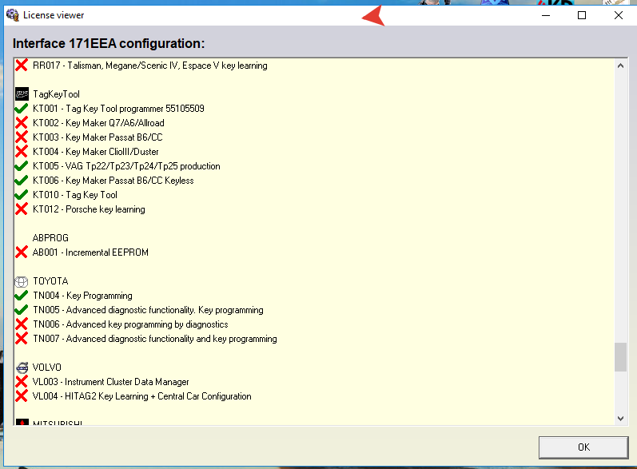This screenshot has width=637, height=469.
Task: Click red cross beside VL004 HITAG2
Action: (x=22, y=396)
